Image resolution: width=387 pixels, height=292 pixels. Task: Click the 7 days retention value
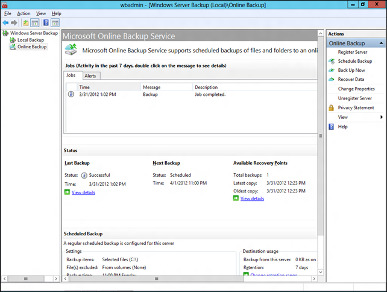coord(301,267)
